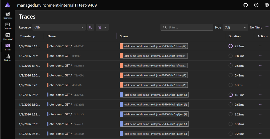Open the Console page in sidebar
This screenshot has height=139, width=270.
point(7,26)
